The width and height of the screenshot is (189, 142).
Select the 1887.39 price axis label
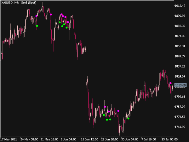pos(180,26)
